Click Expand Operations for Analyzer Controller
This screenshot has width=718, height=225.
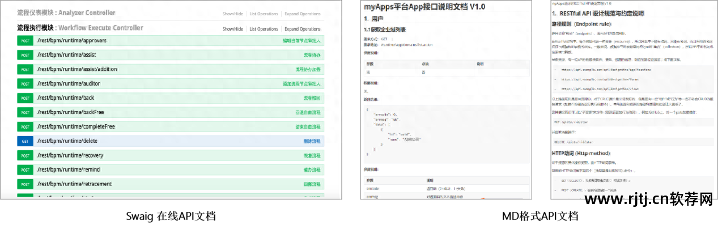pos(303,14)
